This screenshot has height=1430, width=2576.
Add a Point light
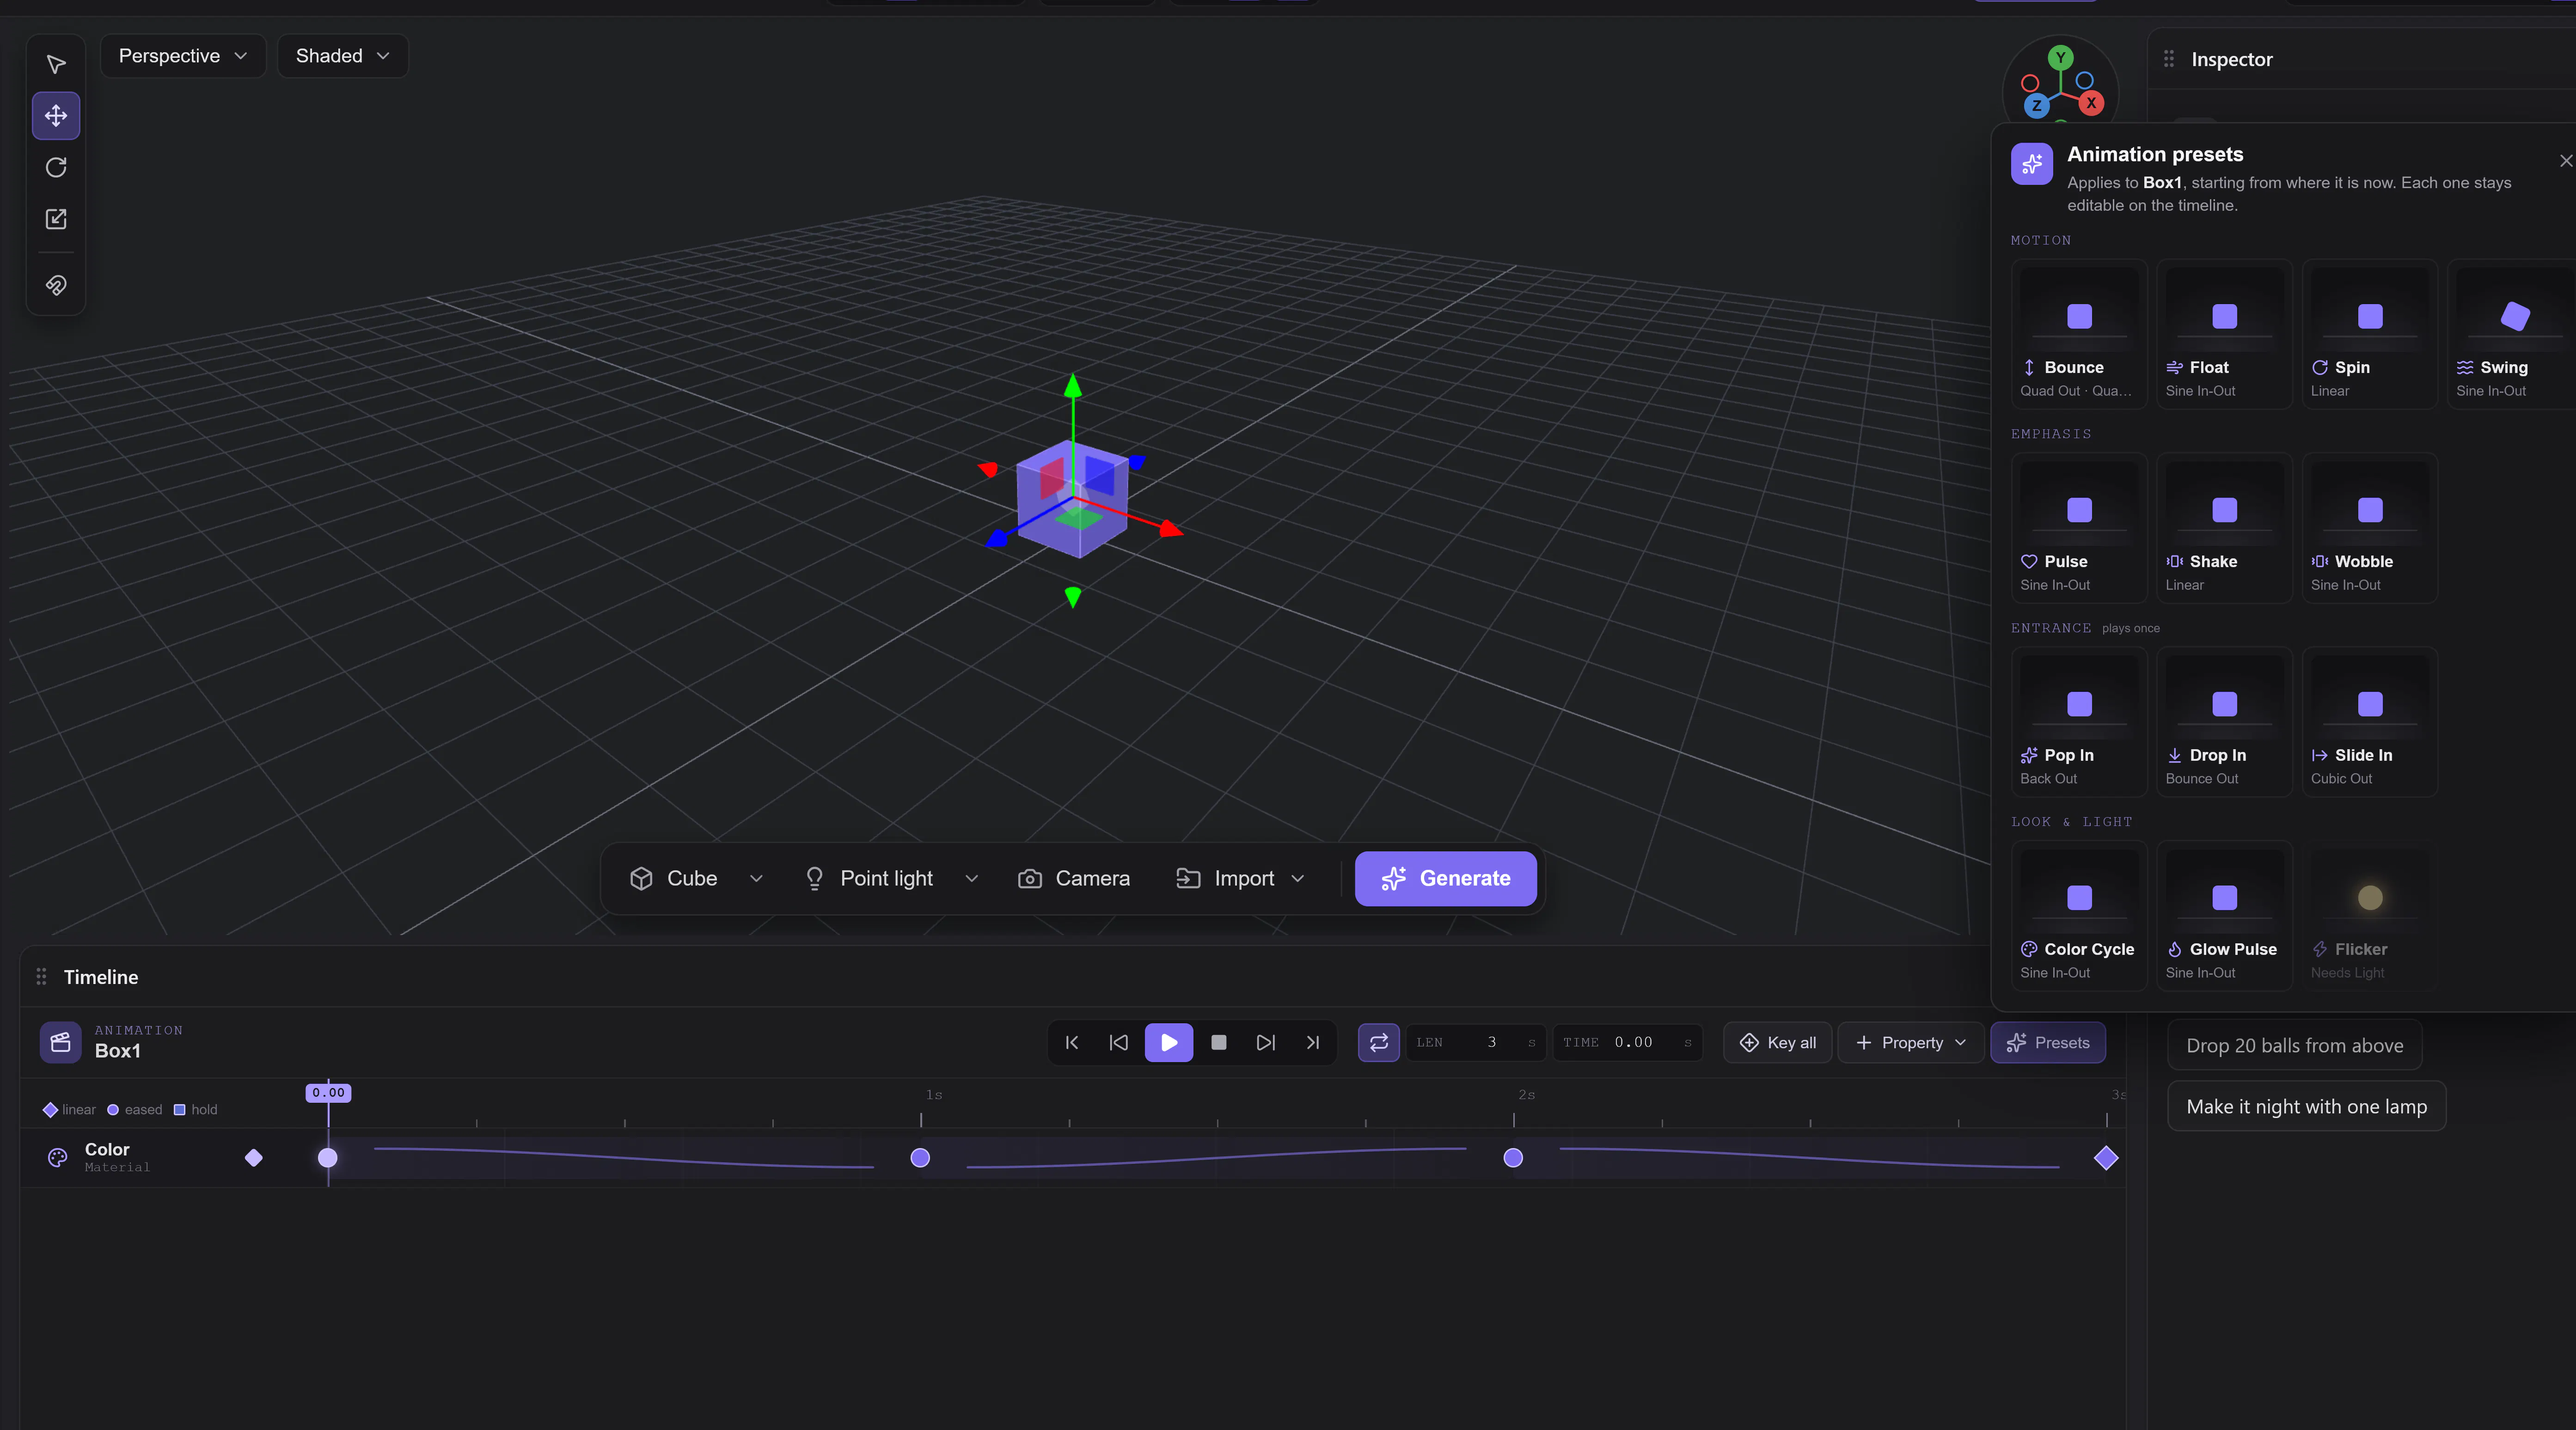tap(869, 878)
